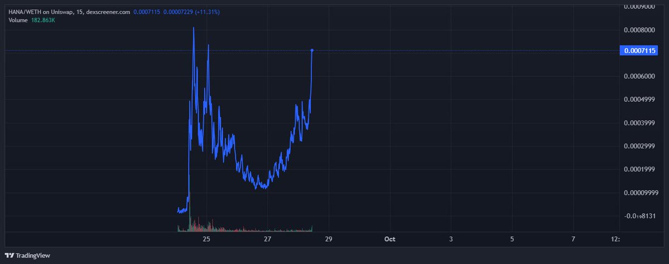Click the Oct label on time axis

390,239
